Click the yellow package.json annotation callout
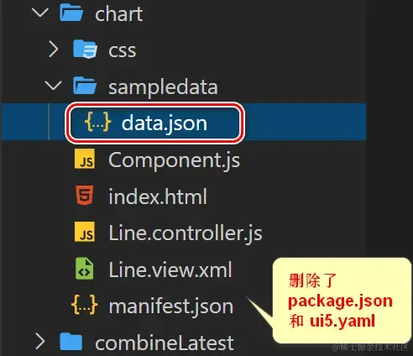Viewport: 413px width, 356px height. 342,301
